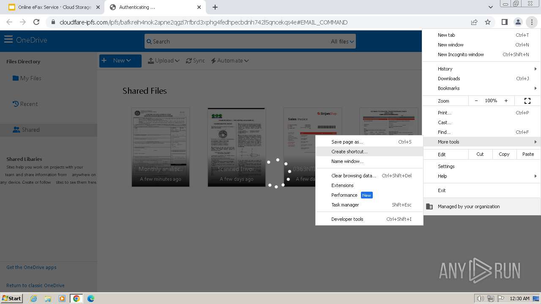This screenshot has height=304, width=541.
Task: Click More tools menu entry
Action: 481,142
